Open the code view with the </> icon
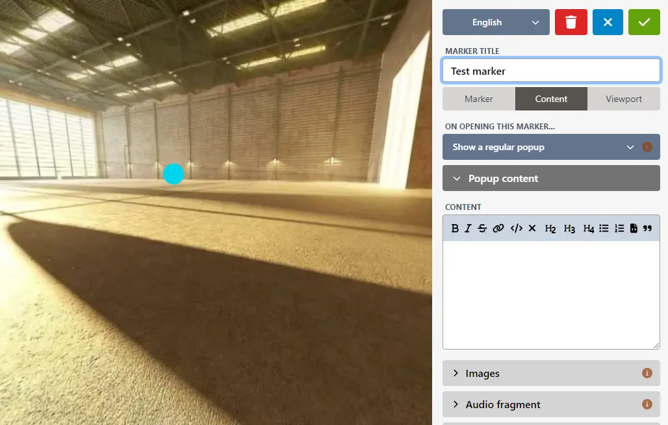 515,228
